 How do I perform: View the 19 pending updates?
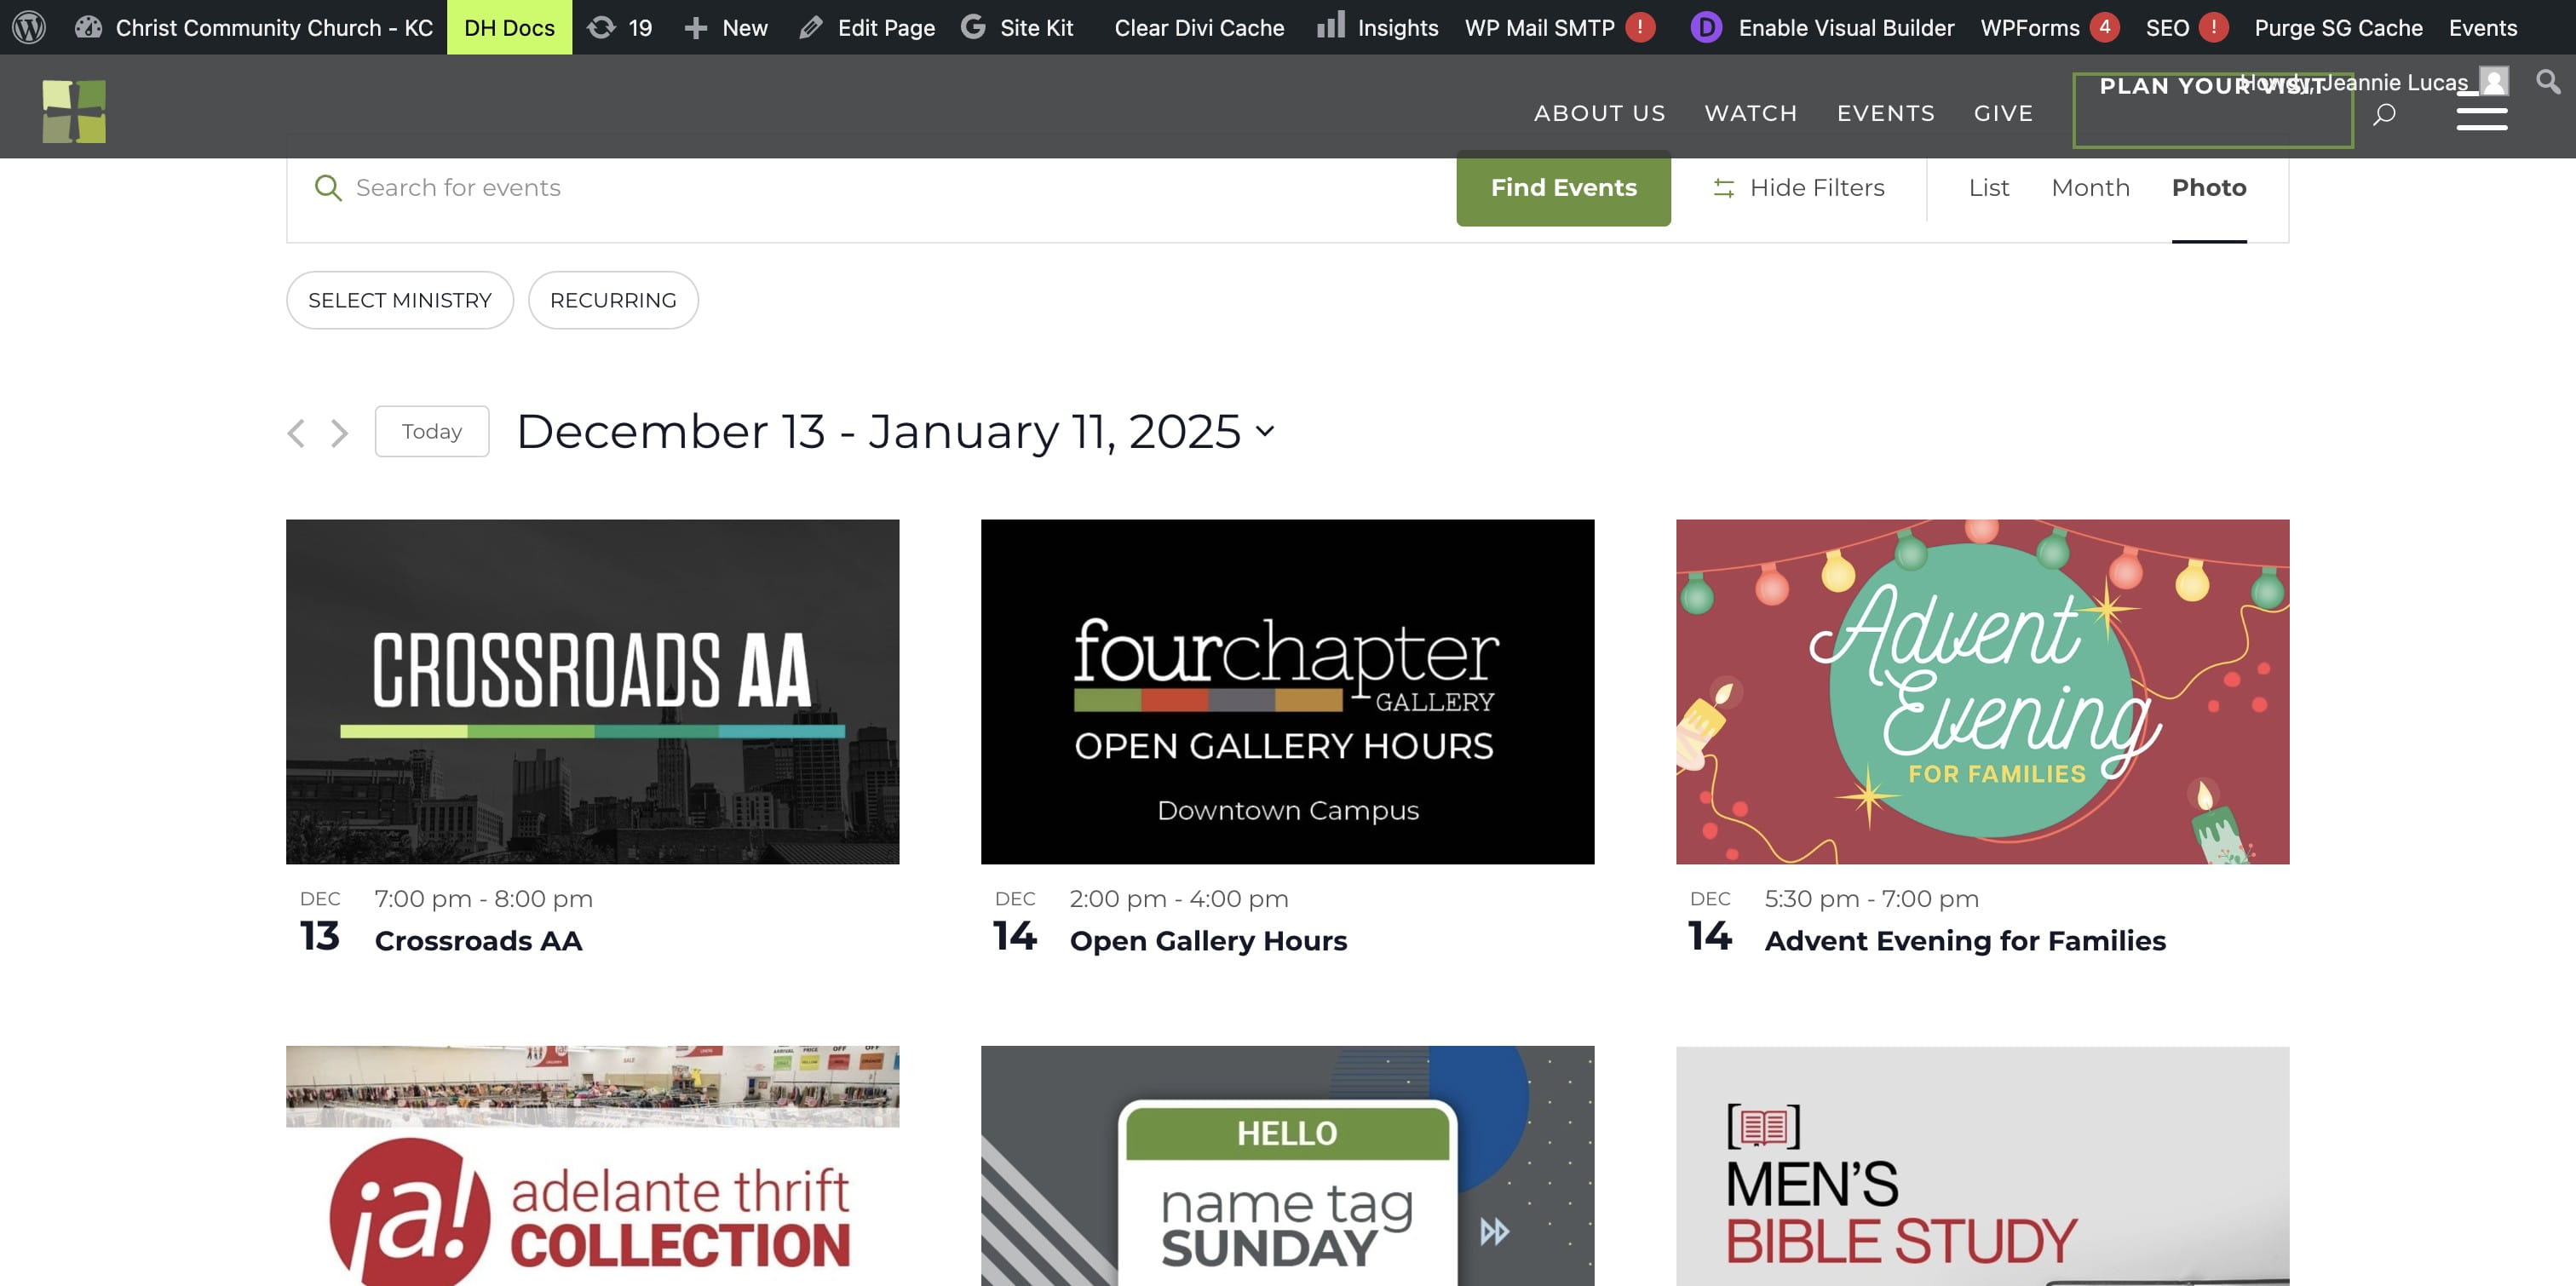point(620,27)
